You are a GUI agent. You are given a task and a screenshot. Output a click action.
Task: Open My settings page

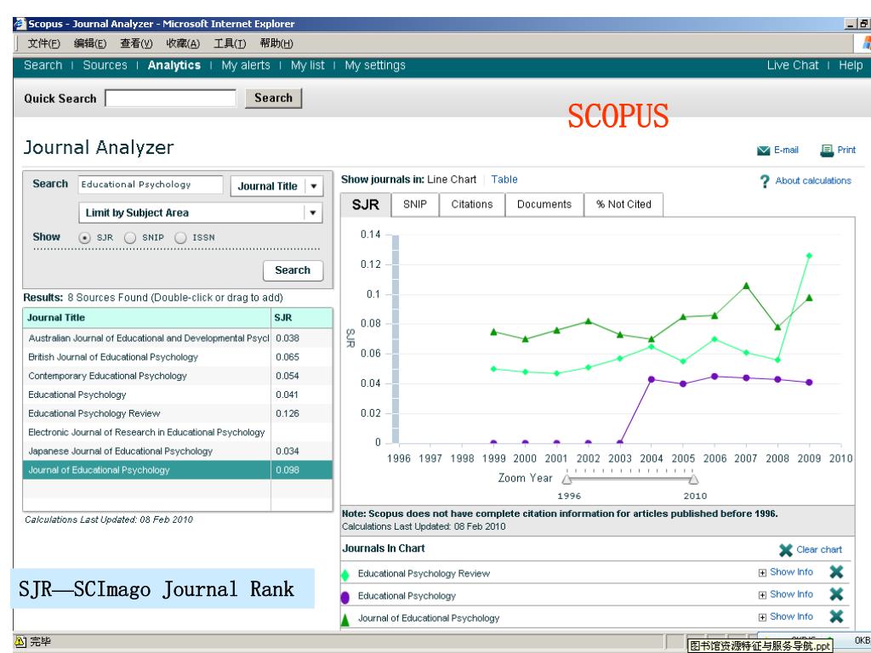(375, 65)
